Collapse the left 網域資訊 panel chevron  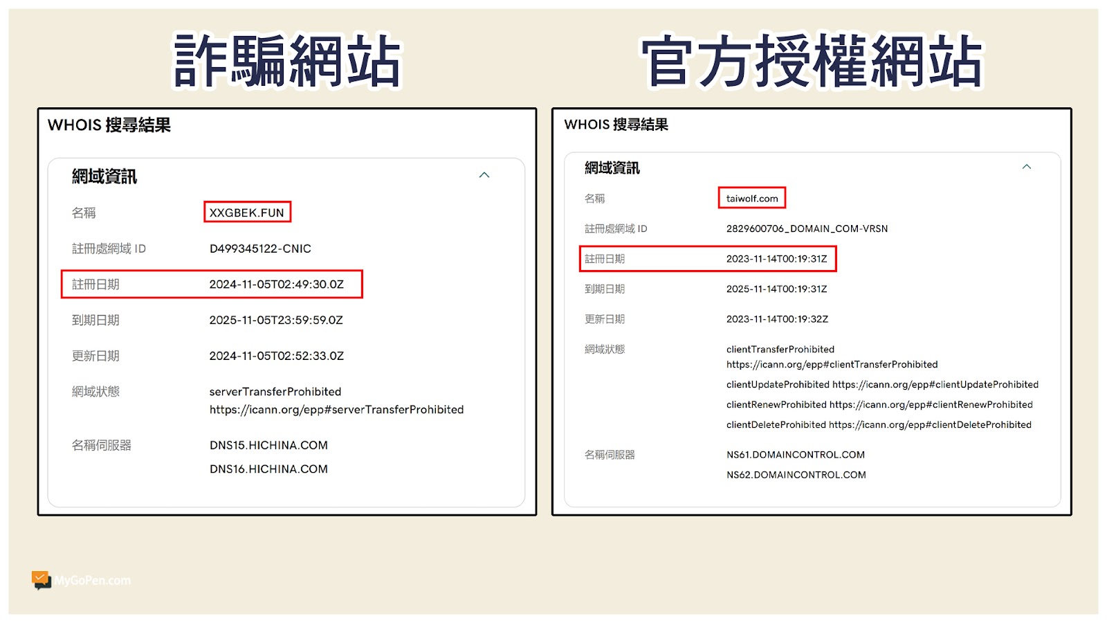pos(484,175)
